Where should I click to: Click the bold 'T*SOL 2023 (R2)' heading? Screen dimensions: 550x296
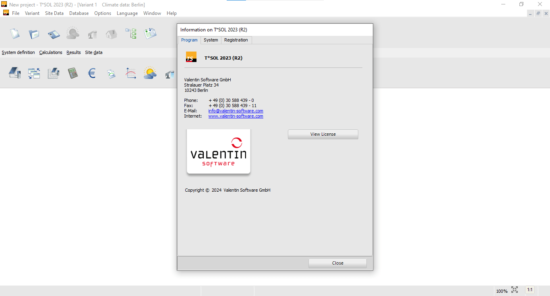(x=223, y=58)
